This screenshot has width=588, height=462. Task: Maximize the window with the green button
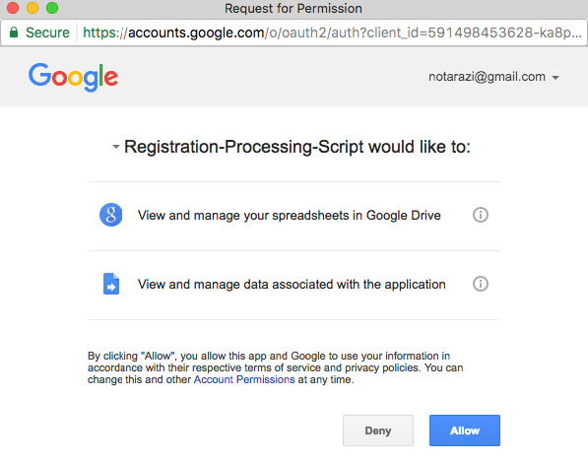click(x=52, y=8)
